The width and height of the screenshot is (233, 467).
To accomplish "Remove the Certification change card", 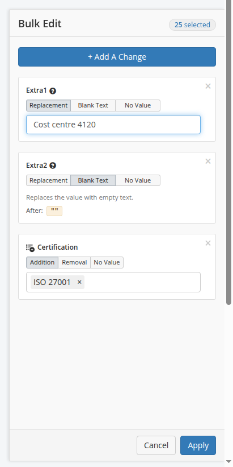I will [x=208, y=243].
